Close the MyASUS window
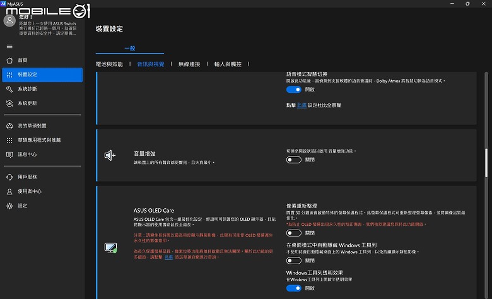Screen dimensions: 492x299 (x=484, y=4)
